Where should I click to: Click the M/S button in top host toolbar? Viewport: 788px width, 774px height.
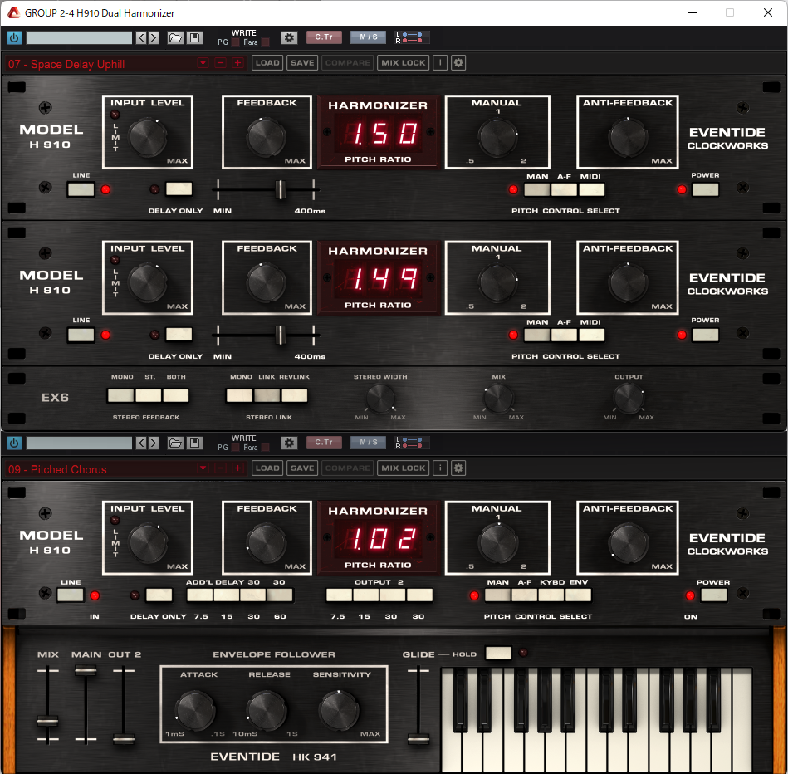coord(369,37)
